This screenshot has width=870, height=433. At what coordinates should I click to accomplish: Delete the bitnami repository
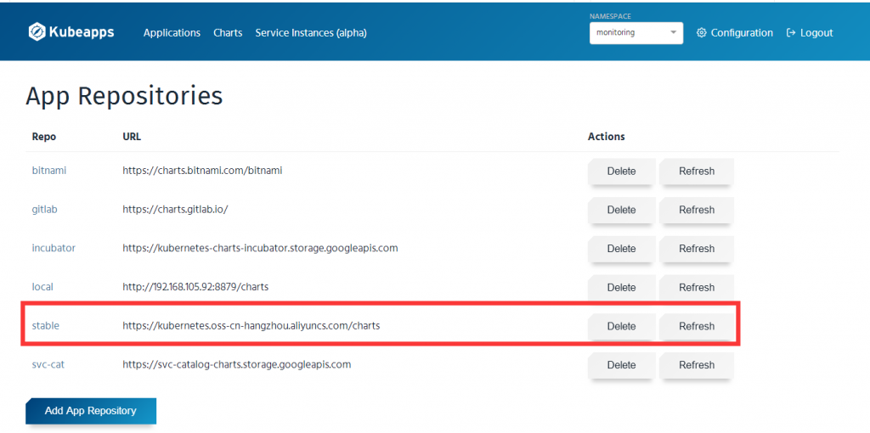621,172
